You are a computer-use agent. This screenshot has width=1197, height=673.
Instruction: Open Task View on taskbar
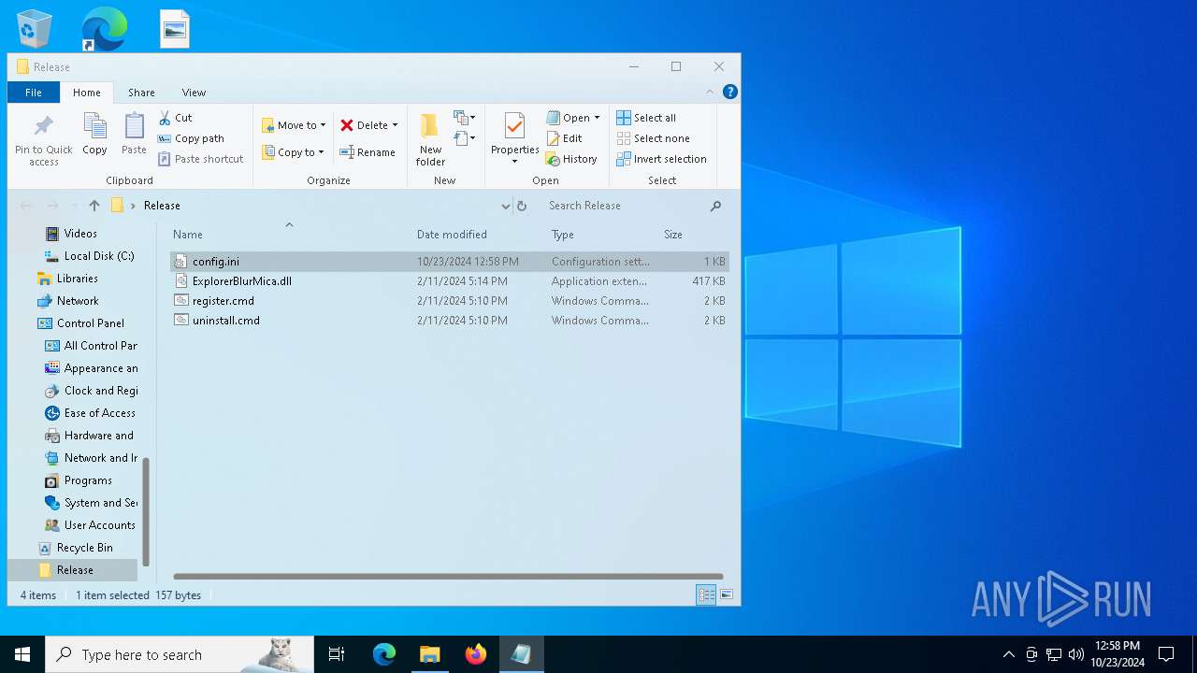pos(337,654)
